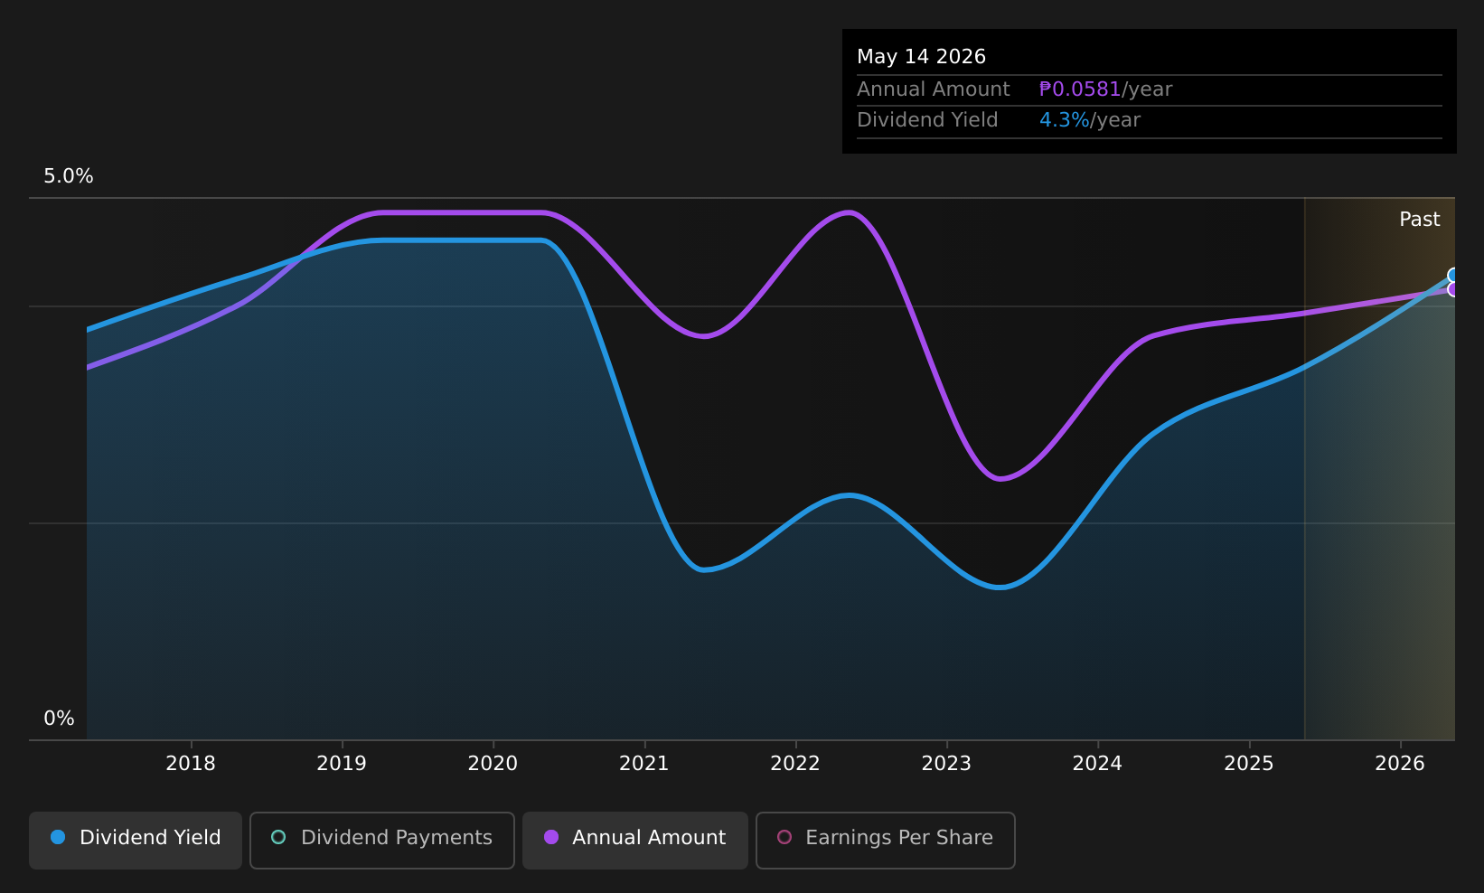The height and width of the screenshot is (893, 1484).
Task: Enable the Dividend Payments series
Action: 382,840
